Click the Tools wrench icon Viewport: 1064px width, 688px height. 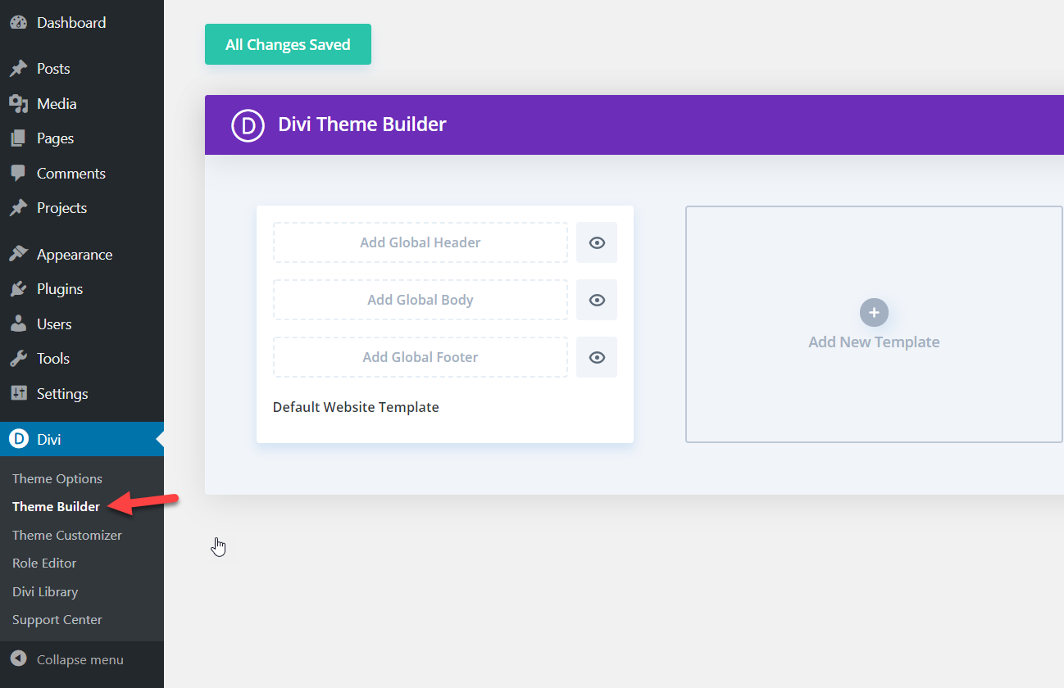coord(18,359)
